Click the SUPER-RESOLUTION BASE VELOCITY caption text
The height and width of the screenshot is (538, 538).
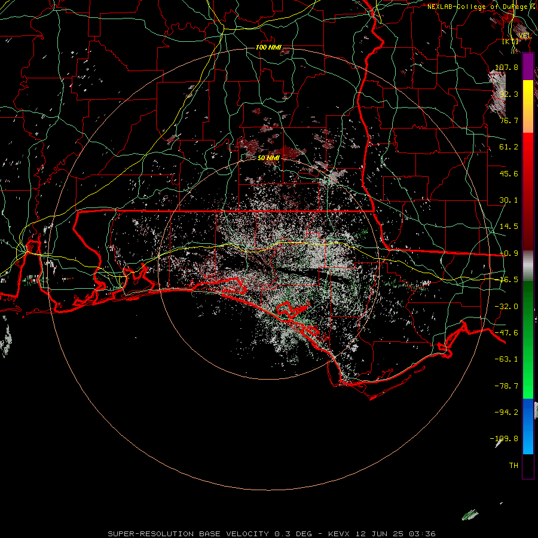point(188,534)
